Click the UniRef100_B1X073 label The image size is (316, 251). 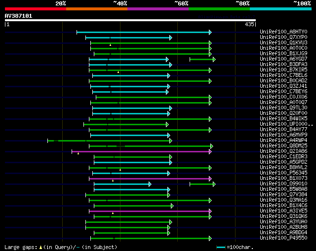pos(283,179)
